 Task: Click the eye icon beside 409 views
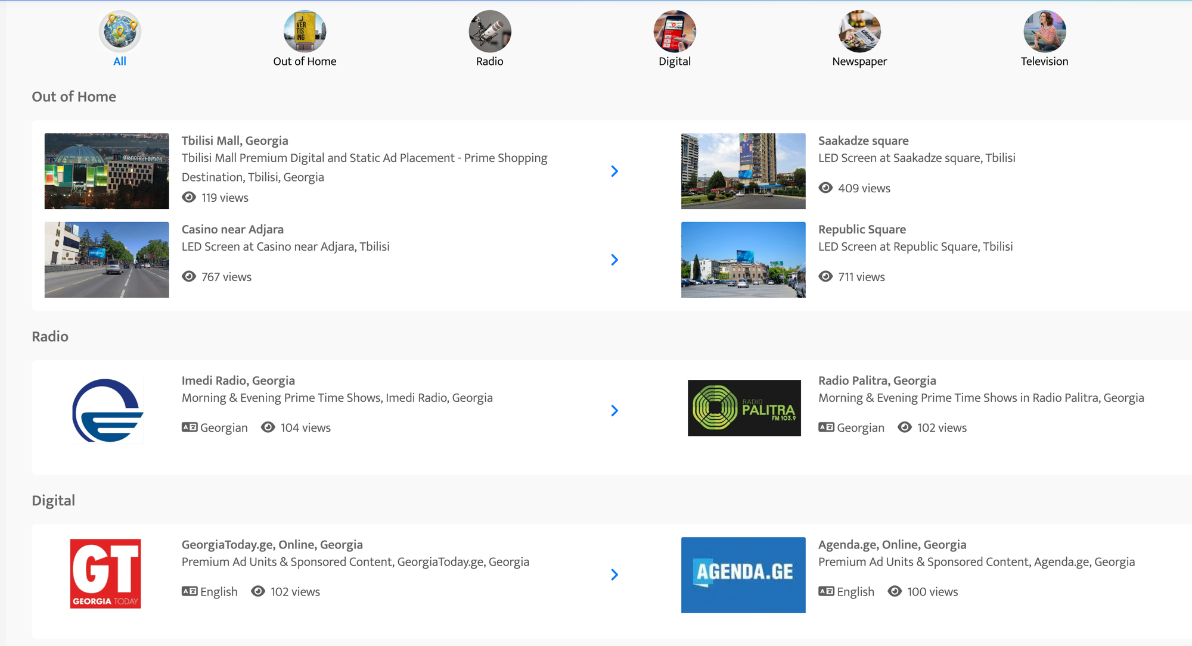click(825, 188)
